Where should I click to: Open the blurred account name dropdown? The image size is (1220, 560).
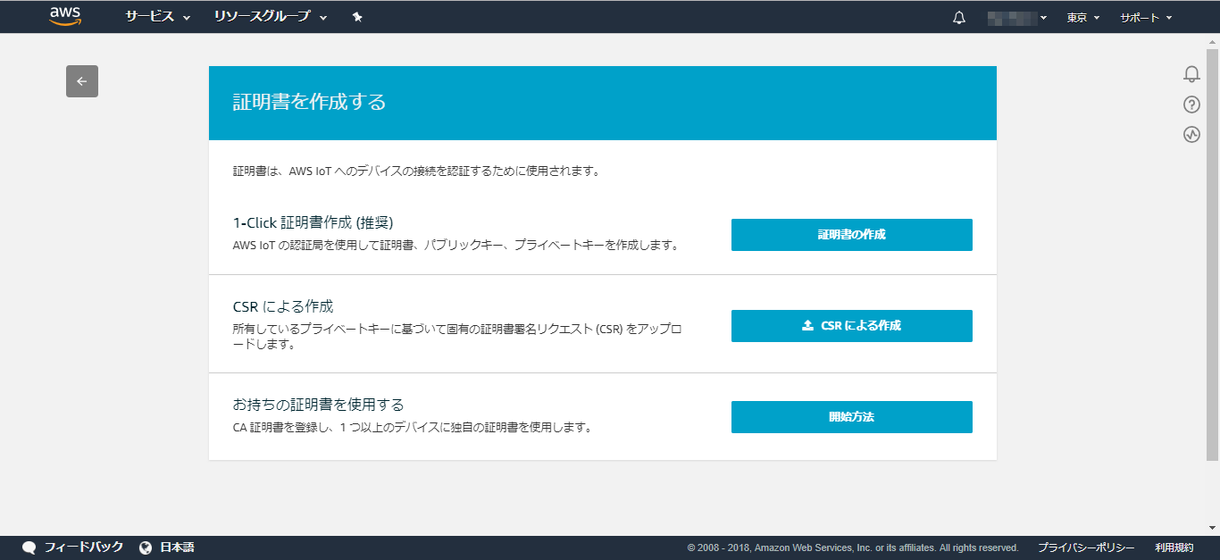point(1017,17)
